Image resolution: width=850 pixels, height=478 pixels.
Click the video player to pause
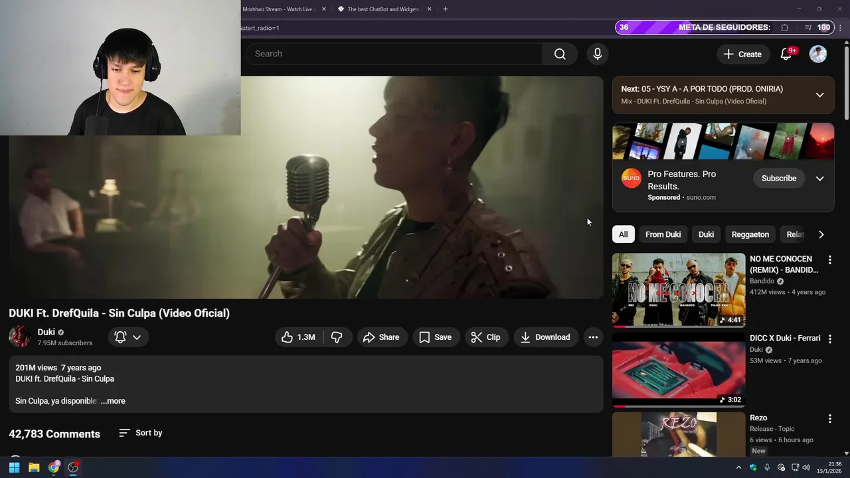pos(305,187)
